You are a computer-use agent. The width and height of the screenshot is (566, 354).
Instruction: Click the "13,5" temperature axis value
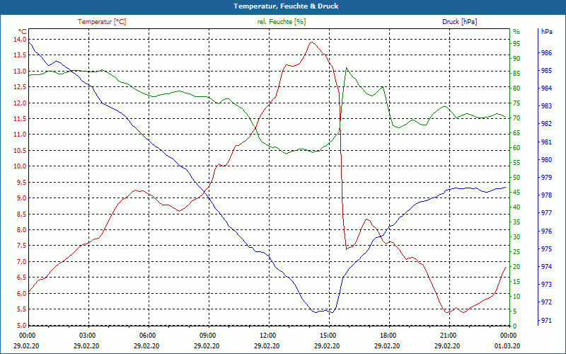pyautogui.click(x=21, y=55)
